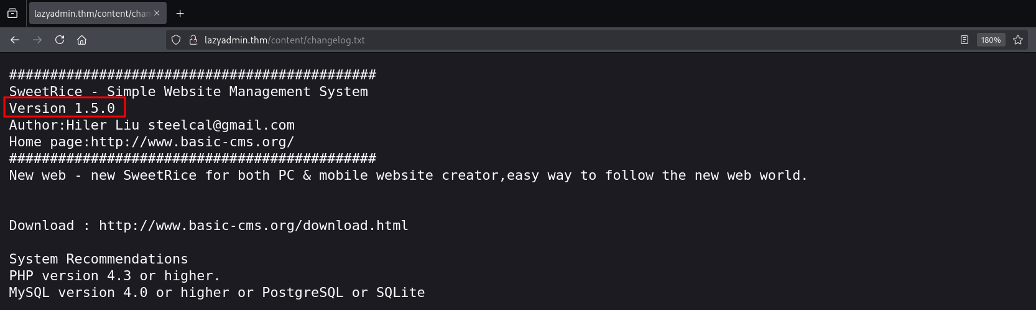1036x310 pixels.
Task: Select the lazyadmin.thm changelog tab
Action: click(x=90, y=13)
